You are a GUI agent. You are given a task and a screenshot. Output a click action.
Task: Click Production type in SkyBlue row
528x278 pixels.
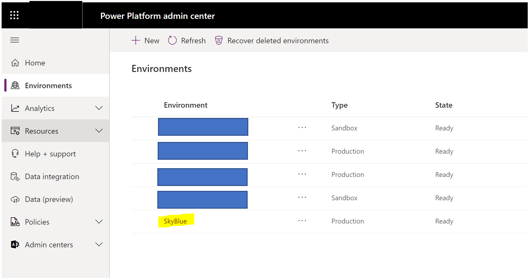[347, 221]
